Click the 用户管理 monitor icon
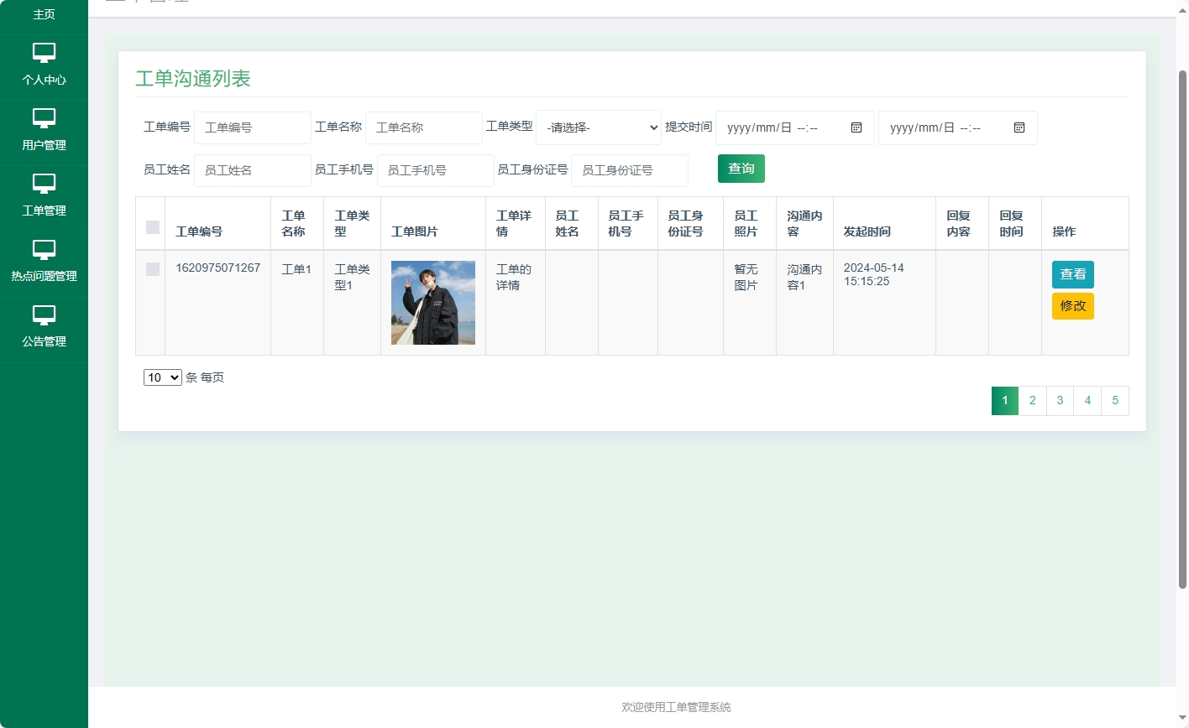Image resolution: width=1189 pixels, height=728 pixels. click(x=44, y=119)
